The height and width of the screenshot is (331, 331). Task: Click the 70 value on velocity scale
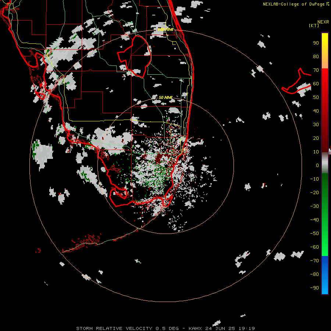click(316, 70)
